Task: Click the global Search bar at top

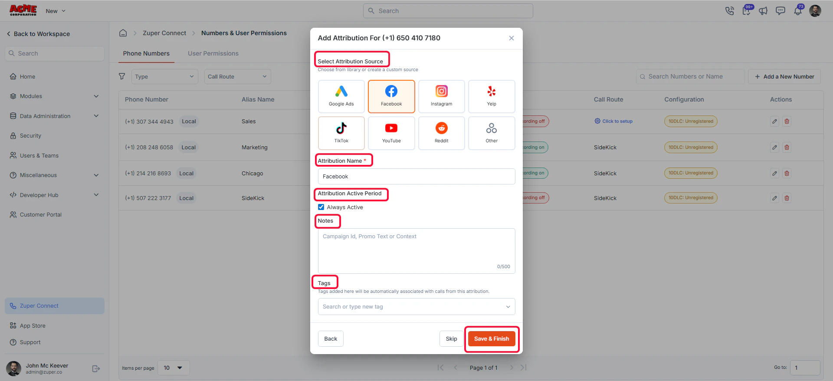Action: point(448,11)
